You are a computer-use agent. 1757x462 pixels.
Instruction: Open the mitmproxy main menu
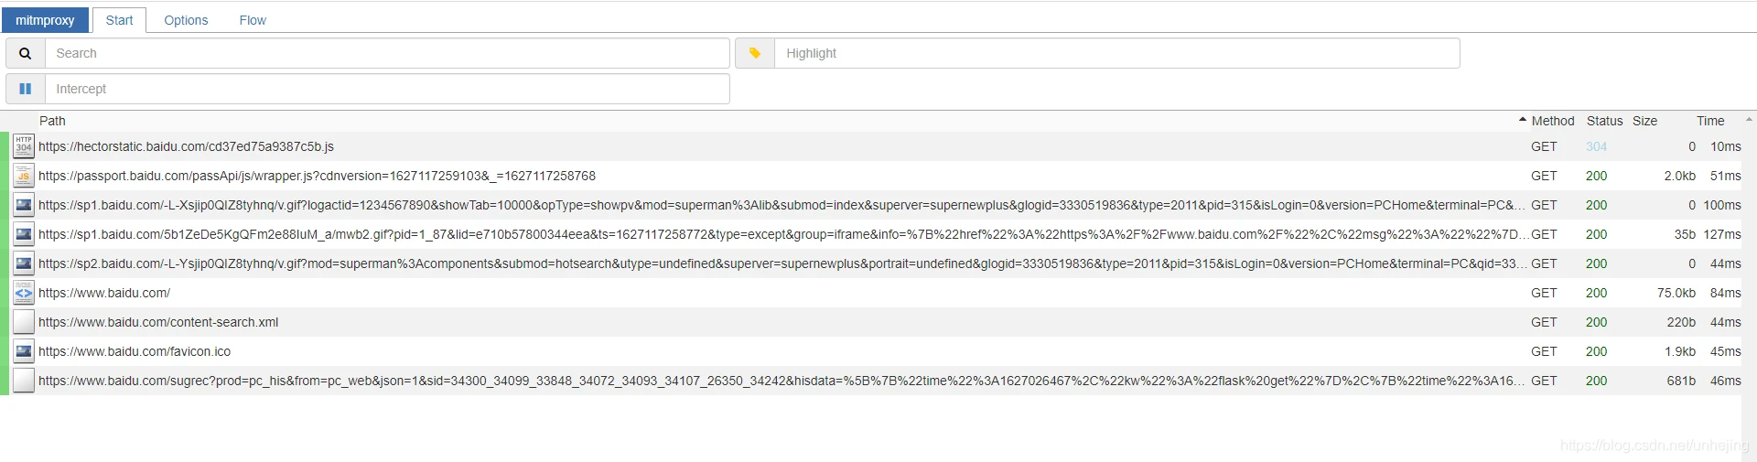point(45,20)
